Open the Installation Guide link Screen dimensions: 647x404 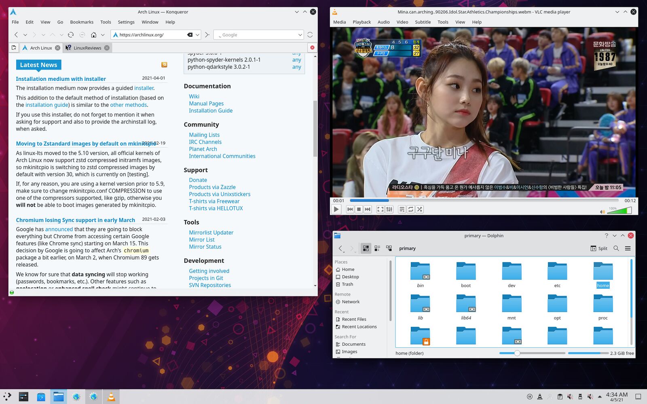click(x=211, y=110)
